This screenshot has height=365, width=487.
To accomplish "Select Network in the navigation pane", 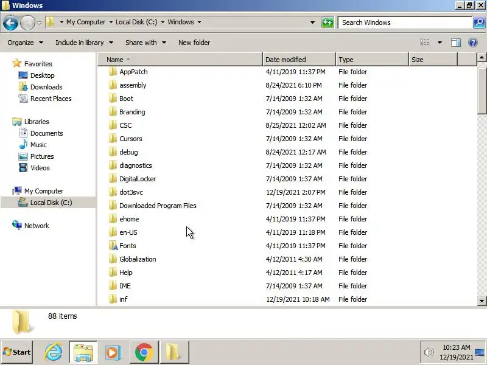I will 37,226.
